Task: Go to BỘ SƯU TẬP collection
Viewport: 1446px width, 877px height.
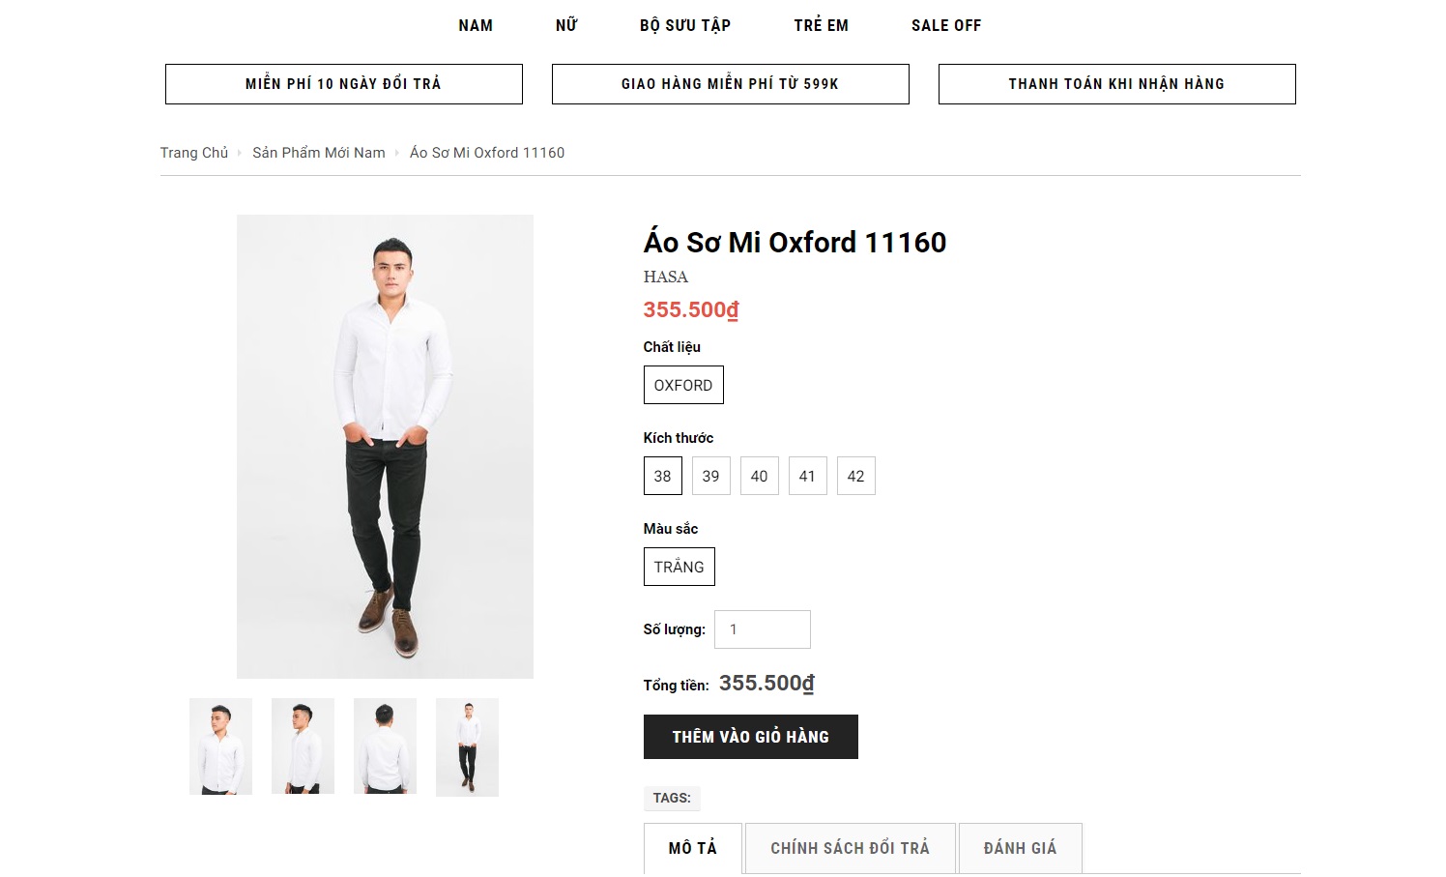Action: click(685, 25)
